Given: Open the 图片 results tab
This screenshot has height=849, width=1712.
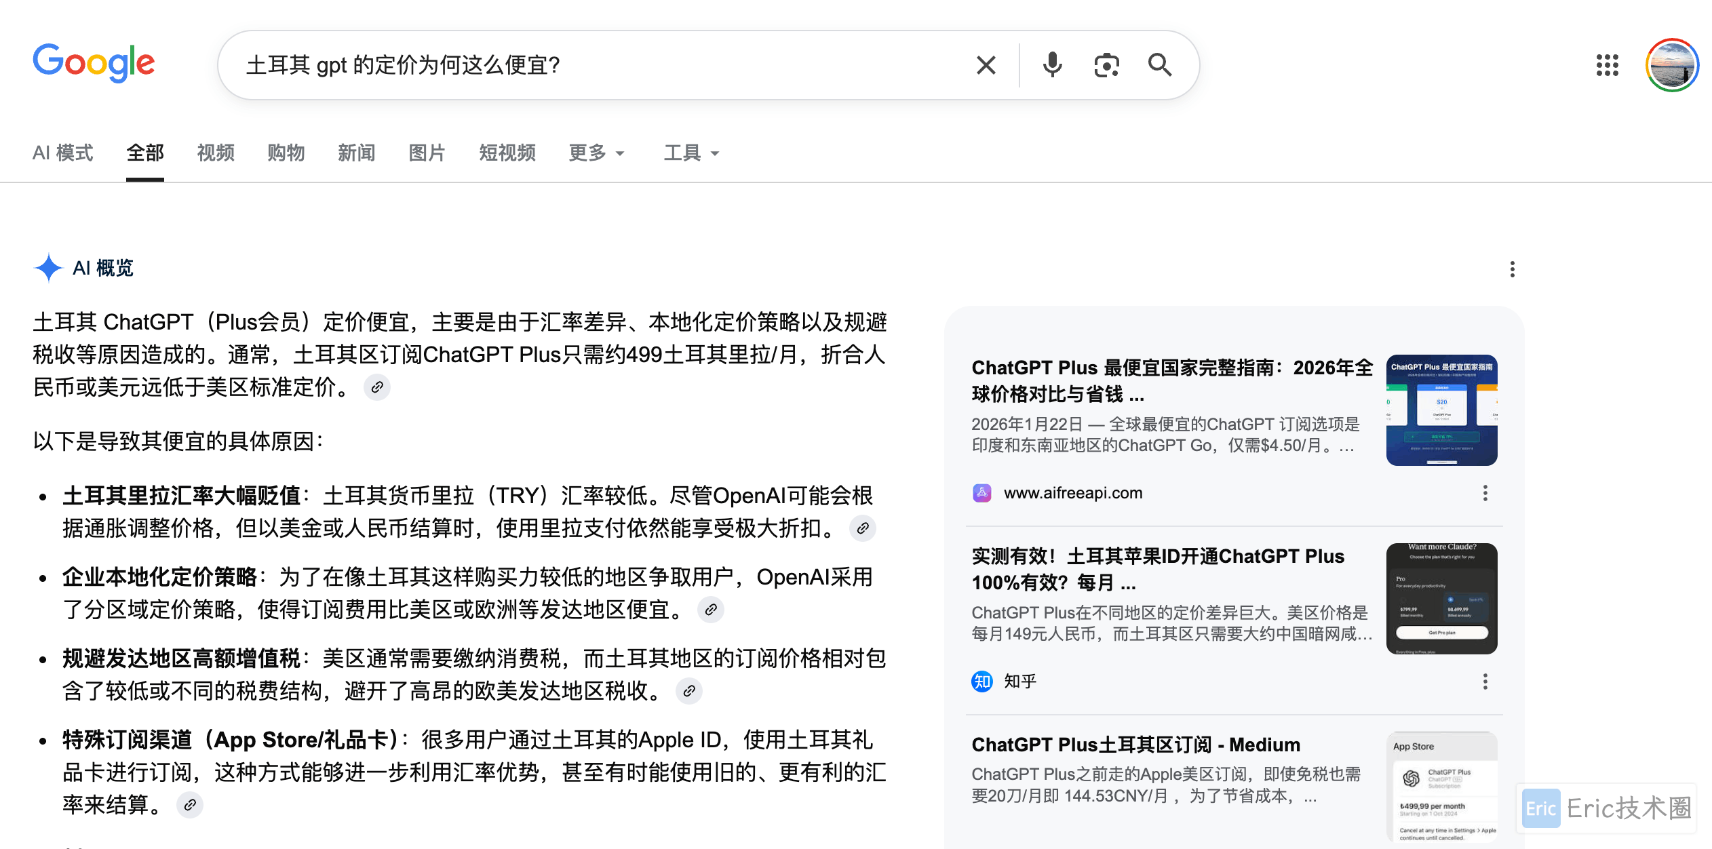Looking at the screenshot, I should pyautogui.click(x=427, y=153).
